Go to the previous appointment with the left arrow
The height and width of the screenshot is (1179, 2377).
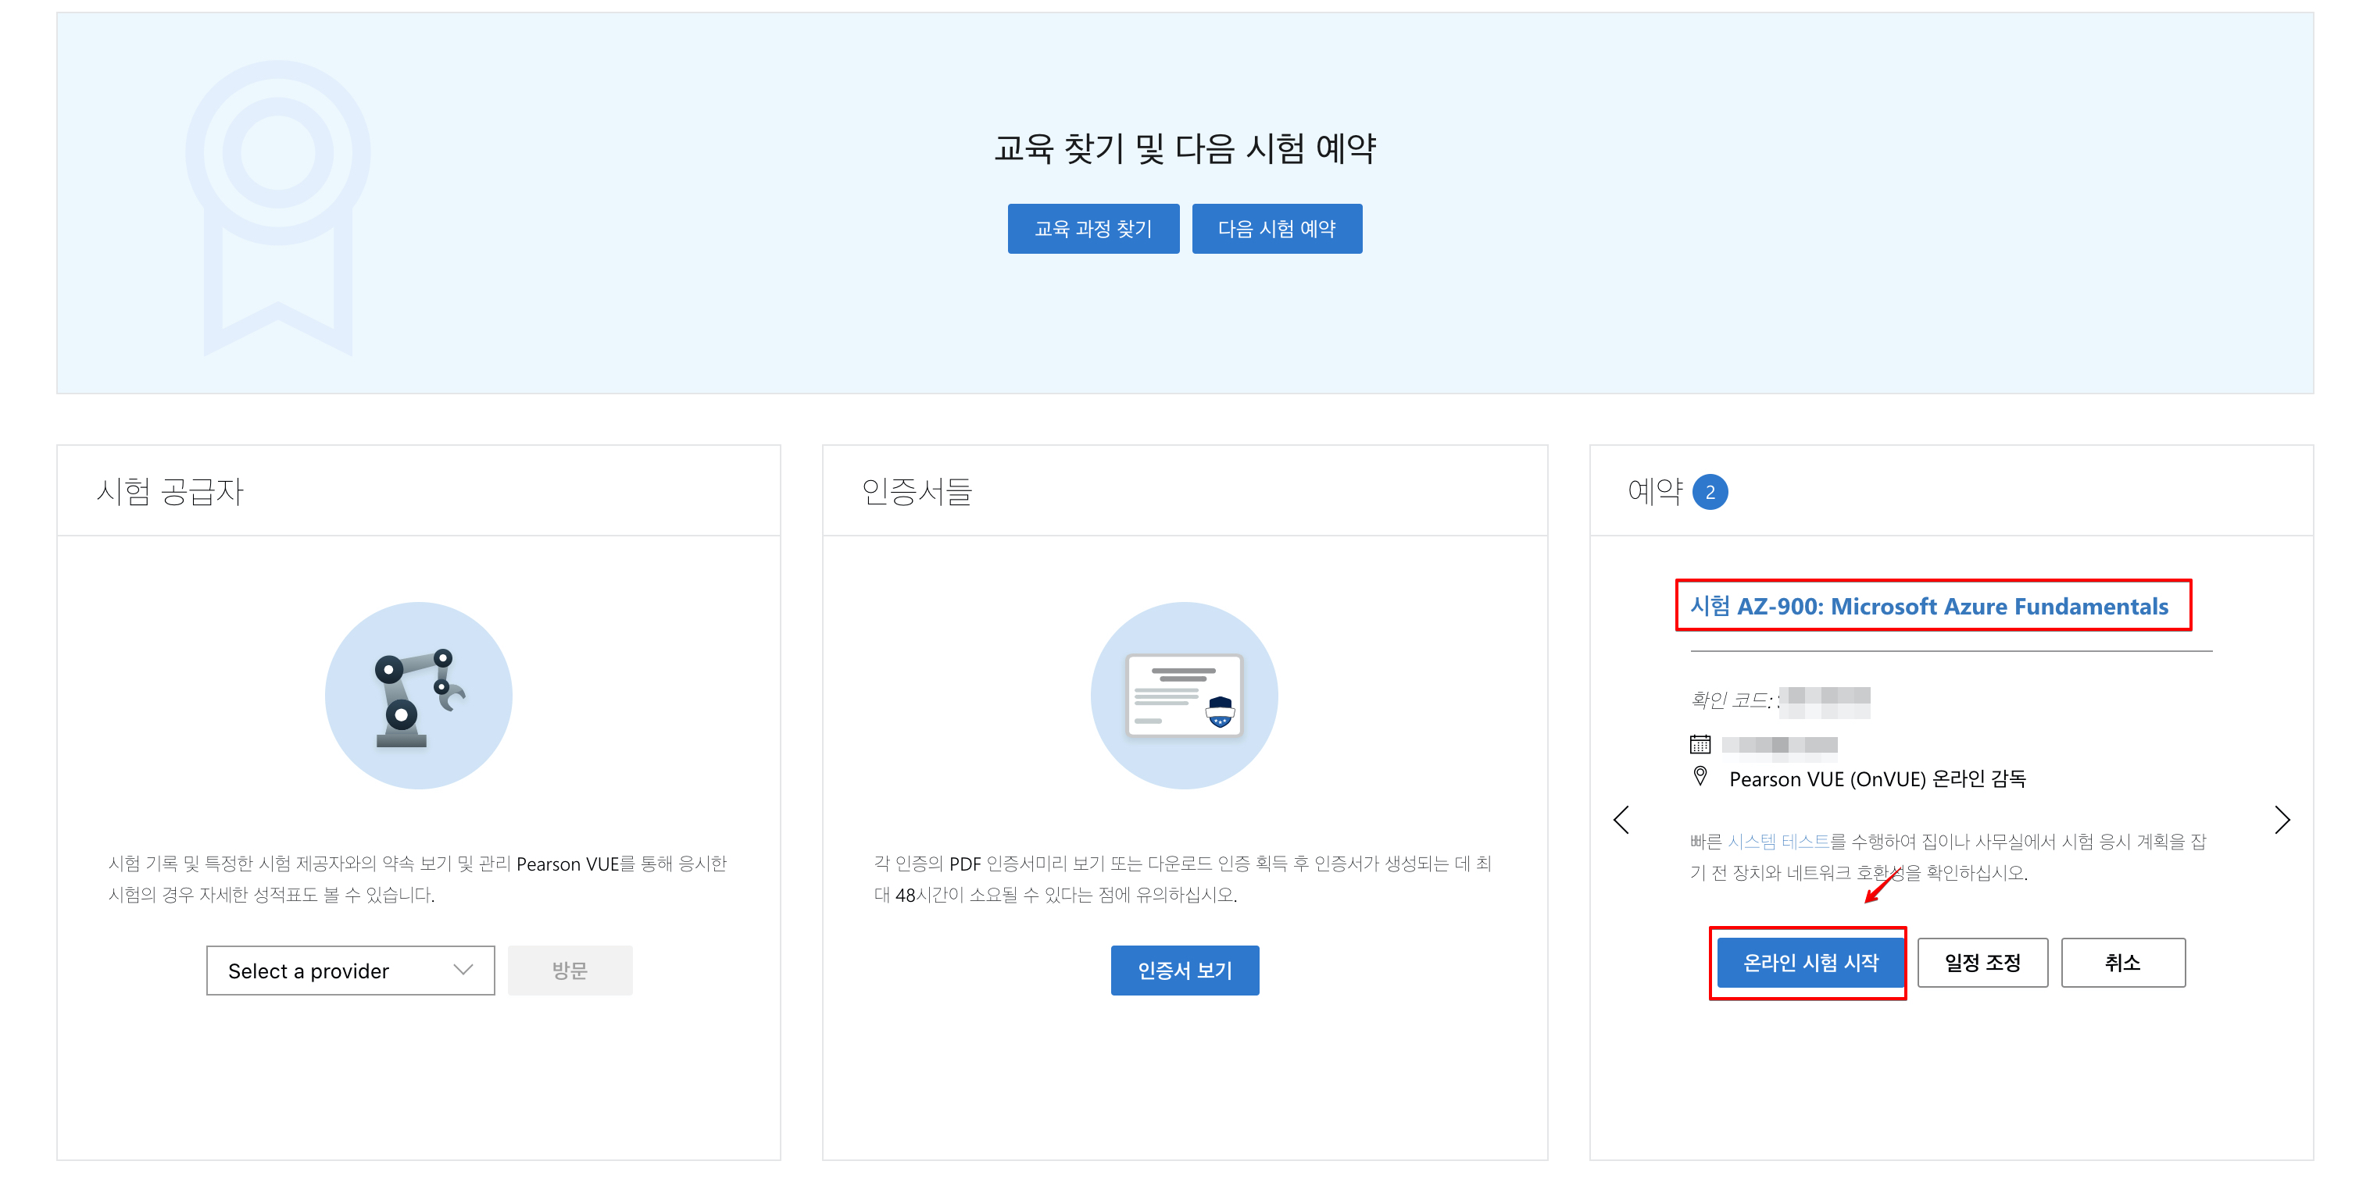(x=1621, y=820)
